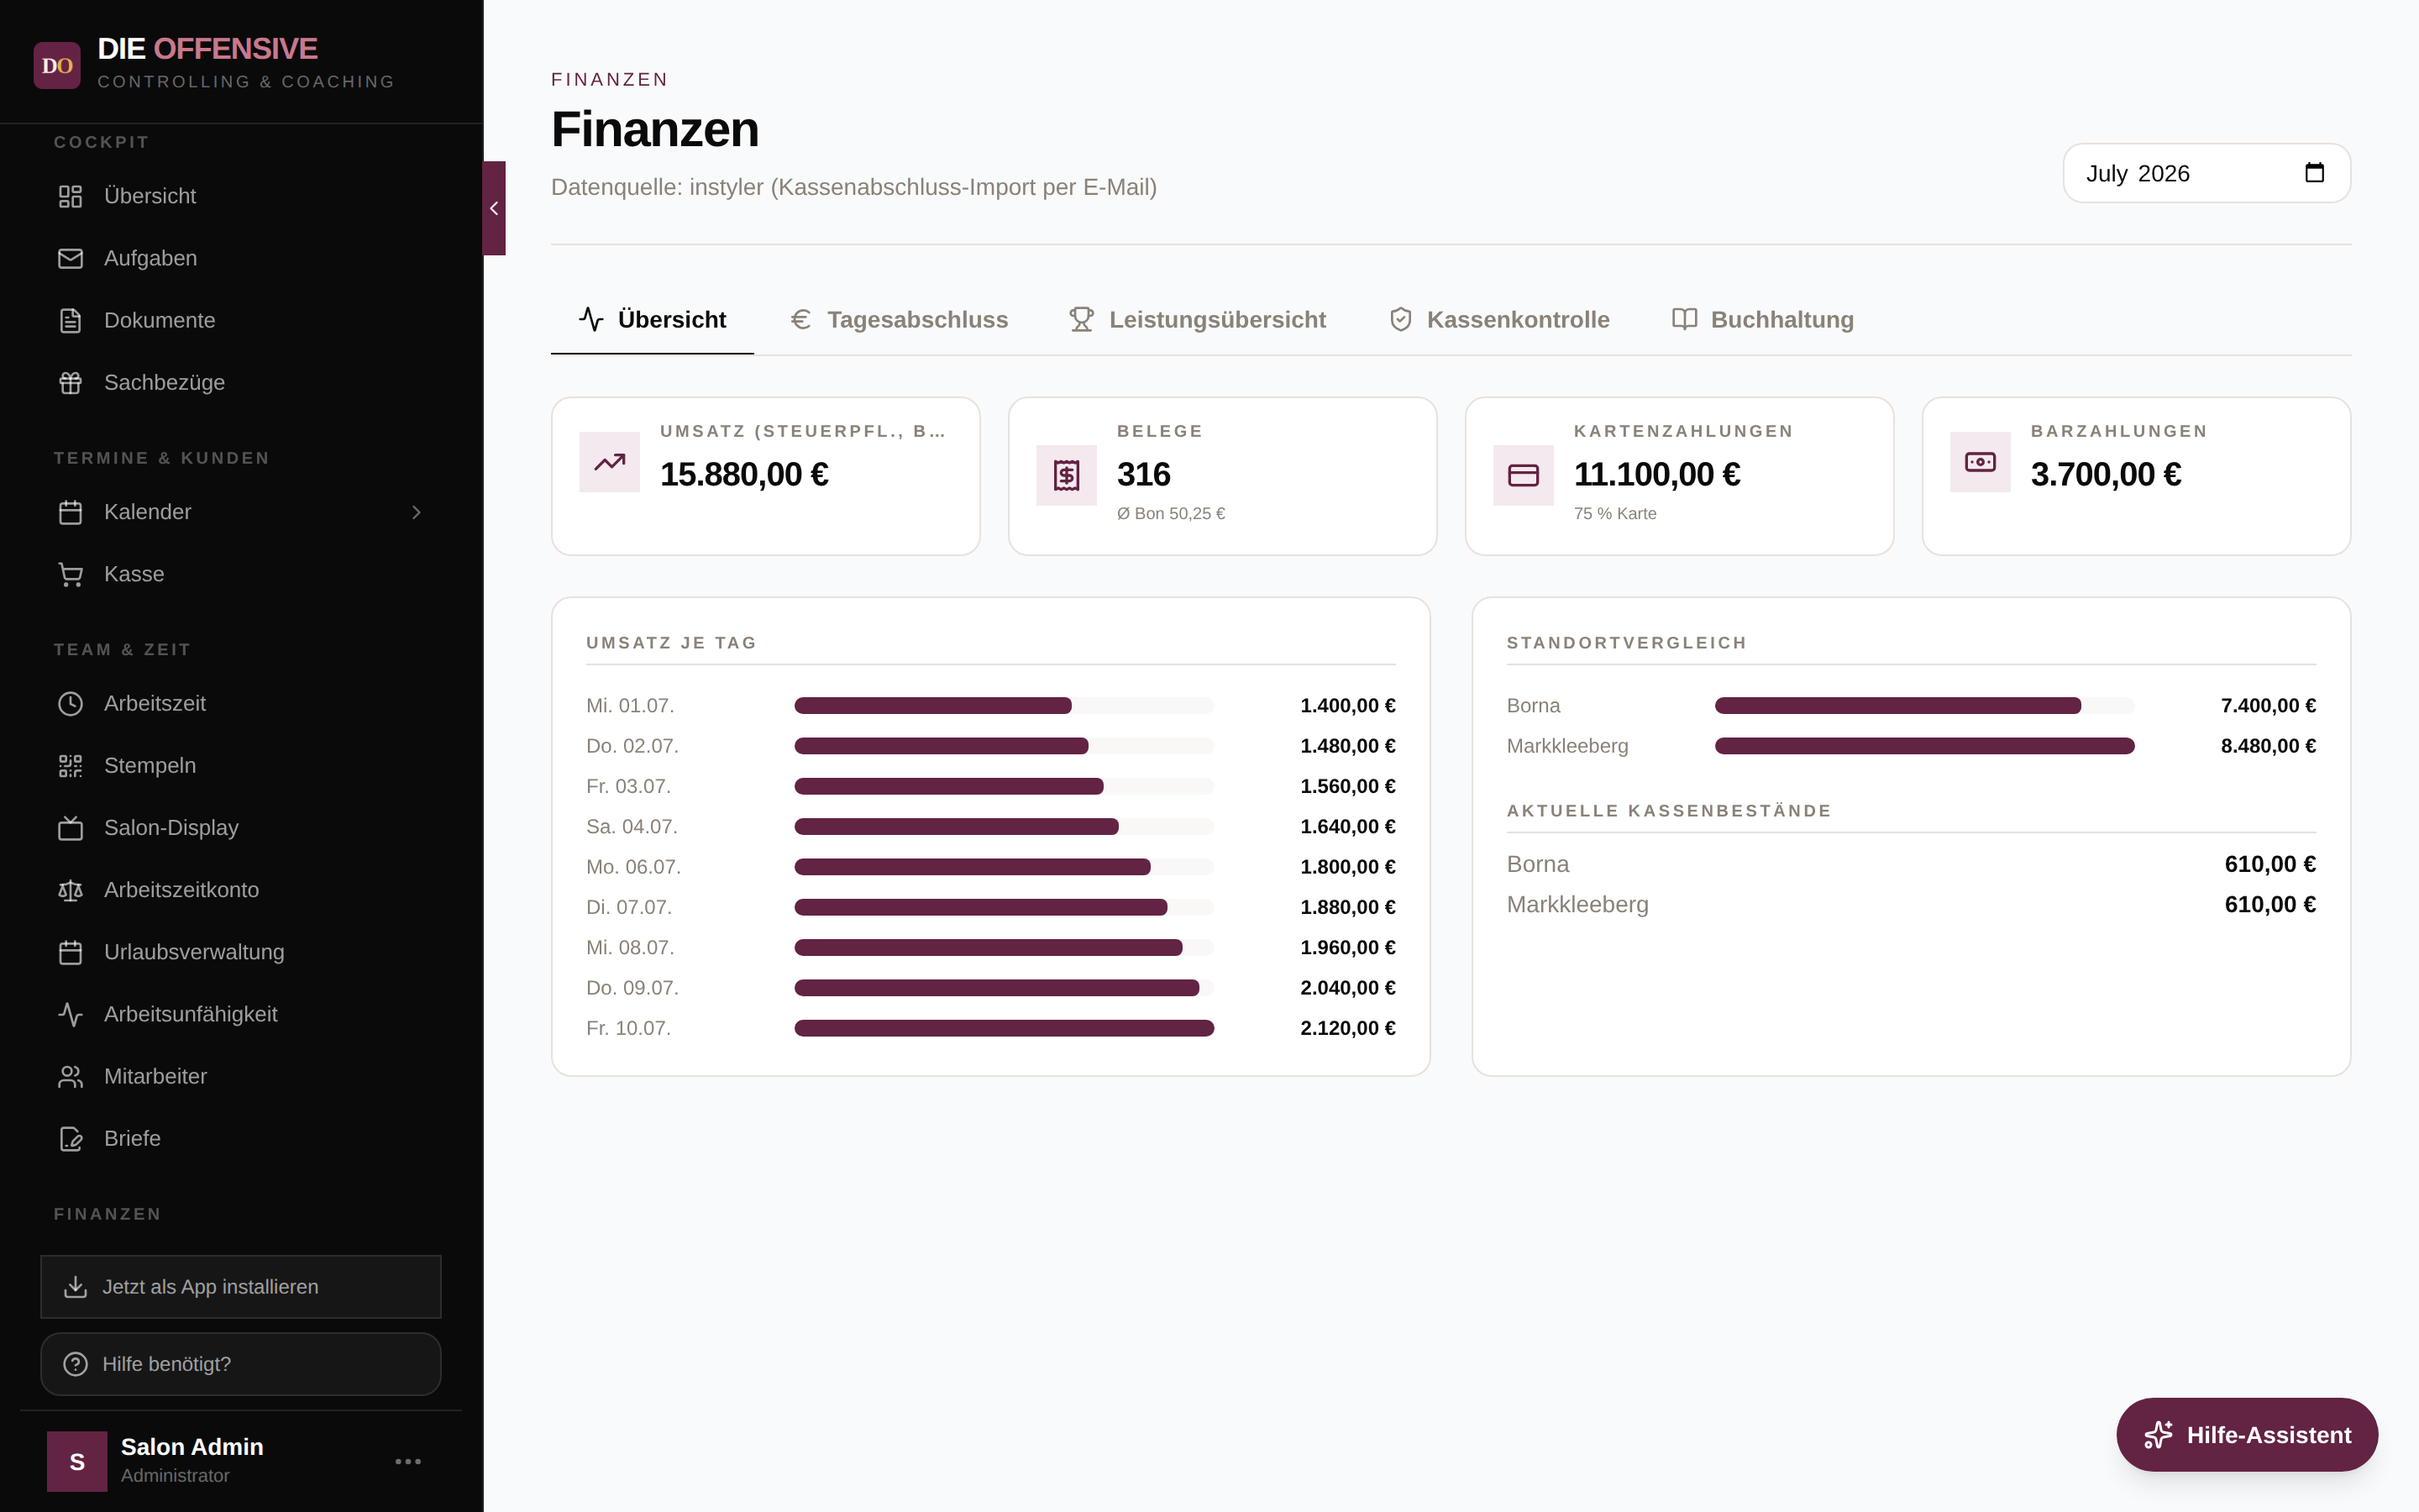
Task: Click the 3.700,00 € Barzahlungen value
Action: (2107, 474)
